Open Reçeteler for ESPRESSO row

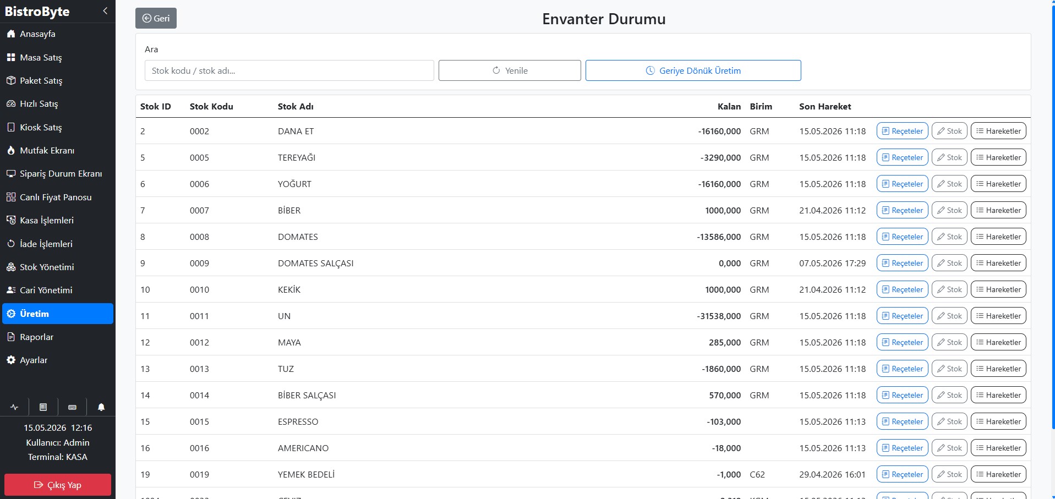coord(903,421)
